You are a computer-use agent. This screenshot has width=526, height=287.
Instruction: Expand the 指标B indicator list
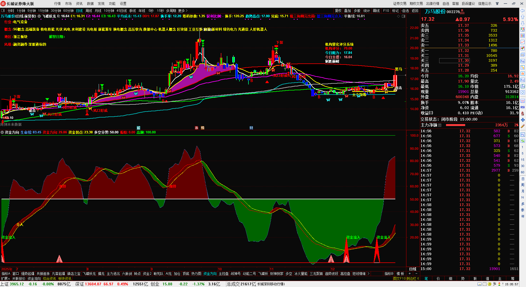click(x=389, y=274)
